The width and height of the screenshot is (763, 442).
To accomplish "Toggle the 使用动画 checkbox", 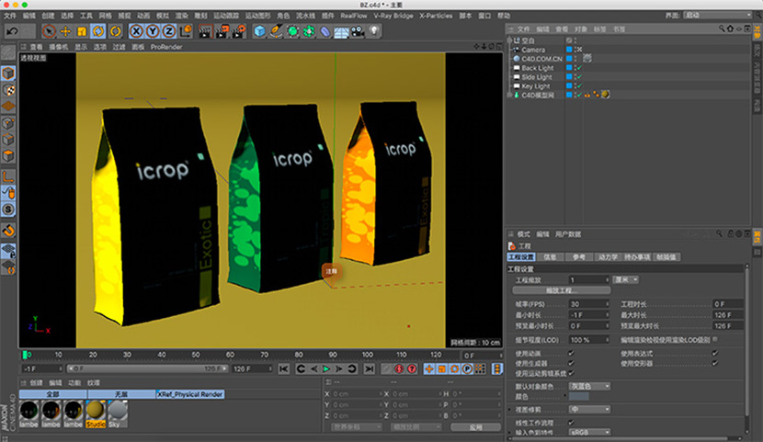I will (571, 354).
